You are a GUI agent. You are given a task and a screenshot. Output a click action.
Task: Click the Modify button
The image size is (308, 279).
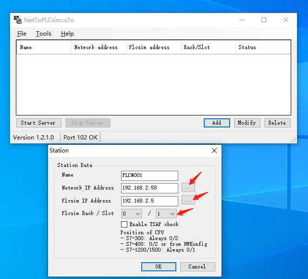click(246, 123)
